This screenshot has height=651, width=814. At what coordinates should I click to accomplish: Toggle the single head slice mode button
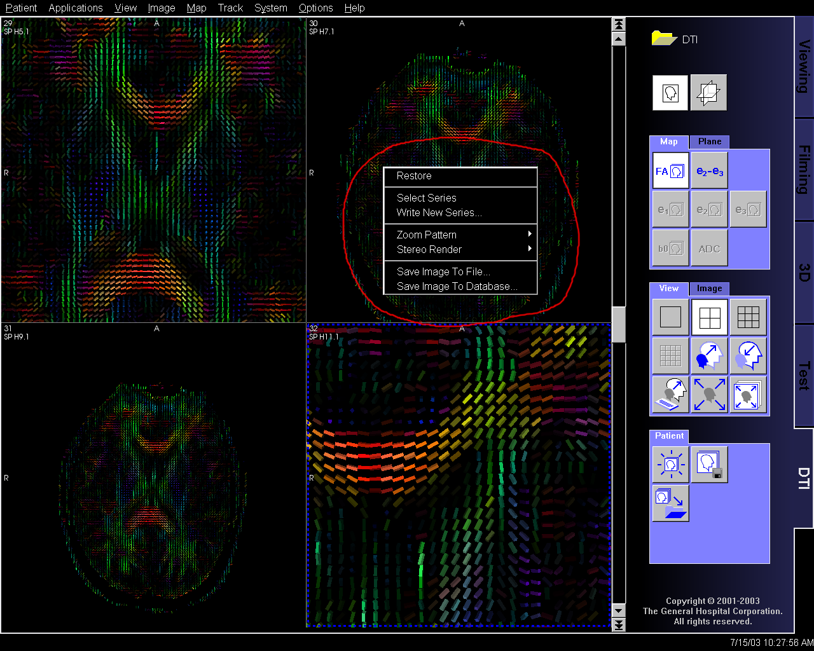coord(670,93)
